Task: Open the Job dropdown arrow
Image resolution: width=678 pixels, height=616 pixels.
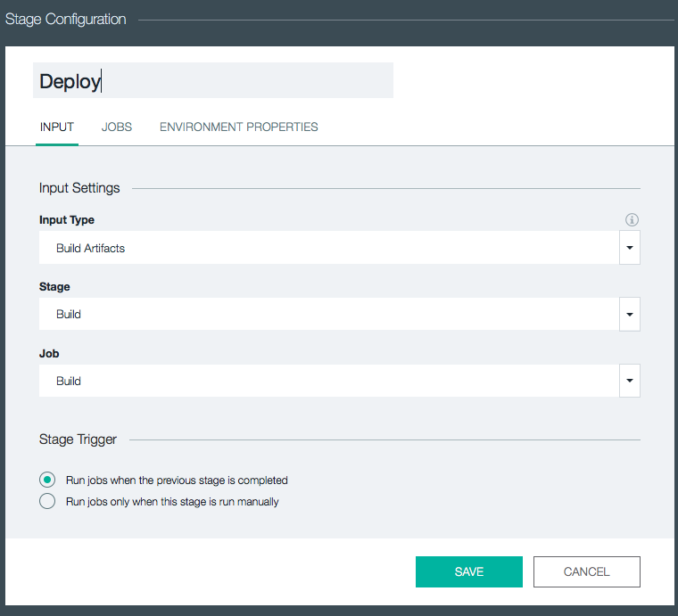Action: pyautogui.click(x=630, y=381)
